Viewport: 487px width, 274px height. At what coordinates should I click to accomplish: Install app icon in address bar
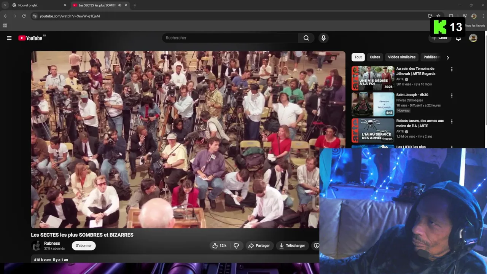click(430, 16)
